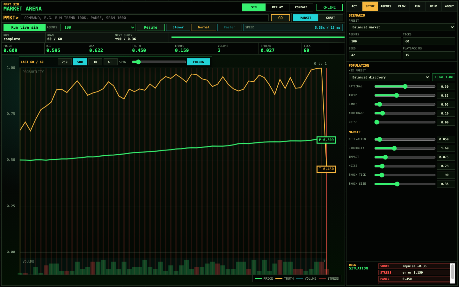Screen dimensions: 459x287
Task: Open the RUN panel tab
Action: (x=418, y=6)
